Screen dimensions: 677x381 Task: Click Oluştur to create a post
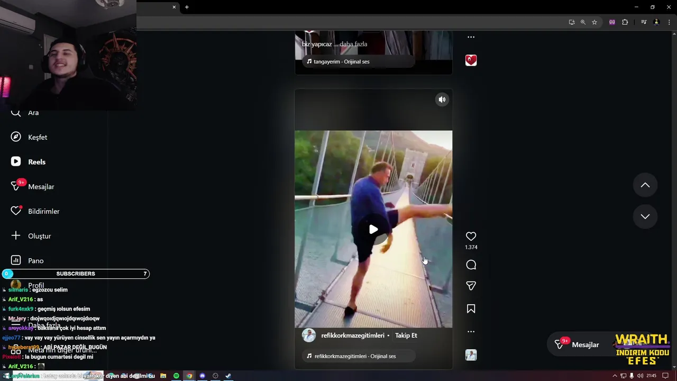pyautogui.click(x=31, y=236)
